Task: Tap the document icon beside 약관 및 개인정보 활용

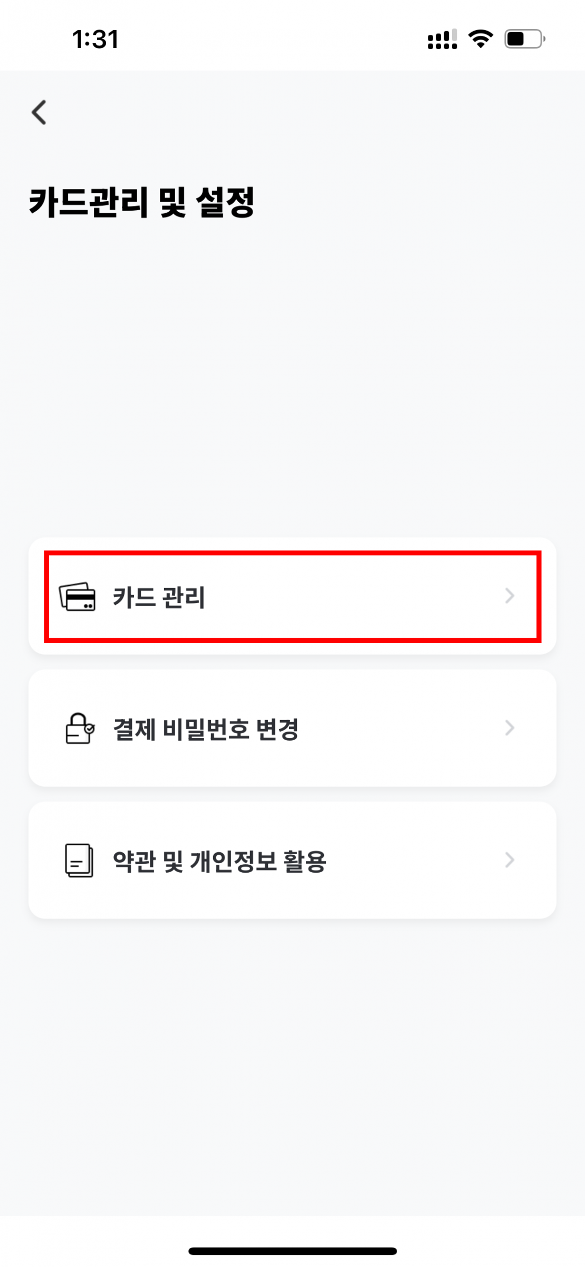Action: pyautogui.click(x=79, y=861)
